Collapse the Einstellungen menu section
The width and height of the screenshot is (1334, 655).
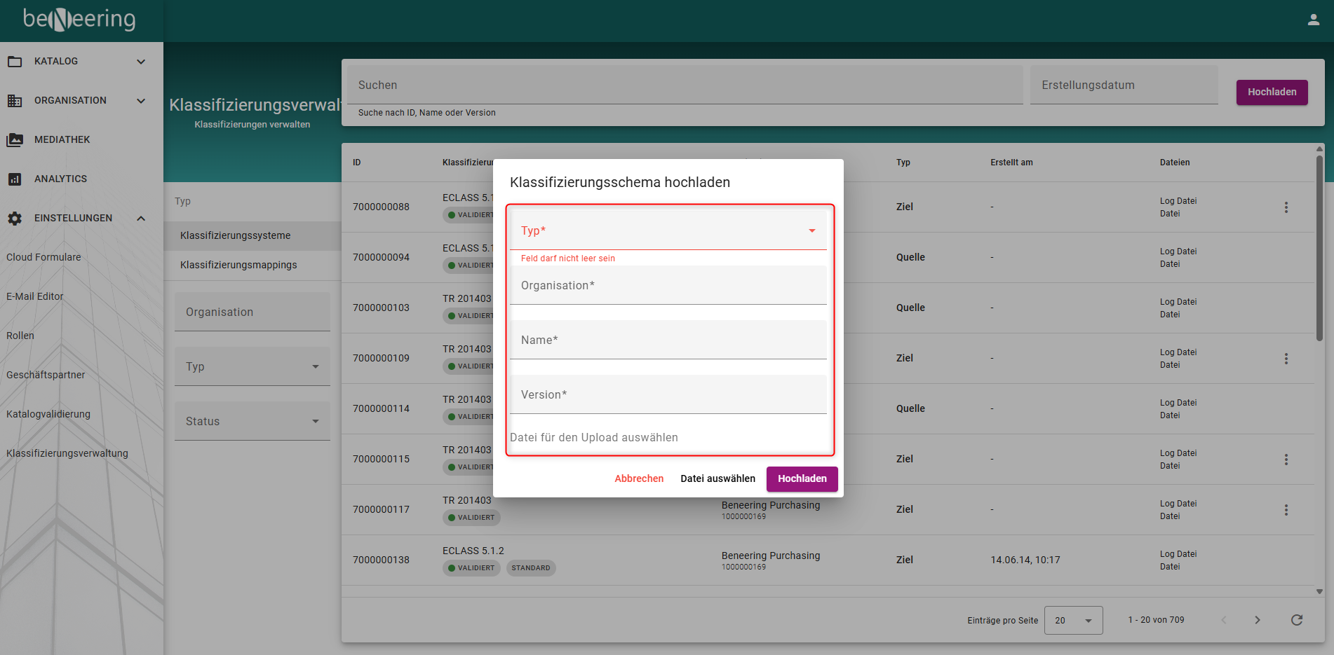pos(141,219)
